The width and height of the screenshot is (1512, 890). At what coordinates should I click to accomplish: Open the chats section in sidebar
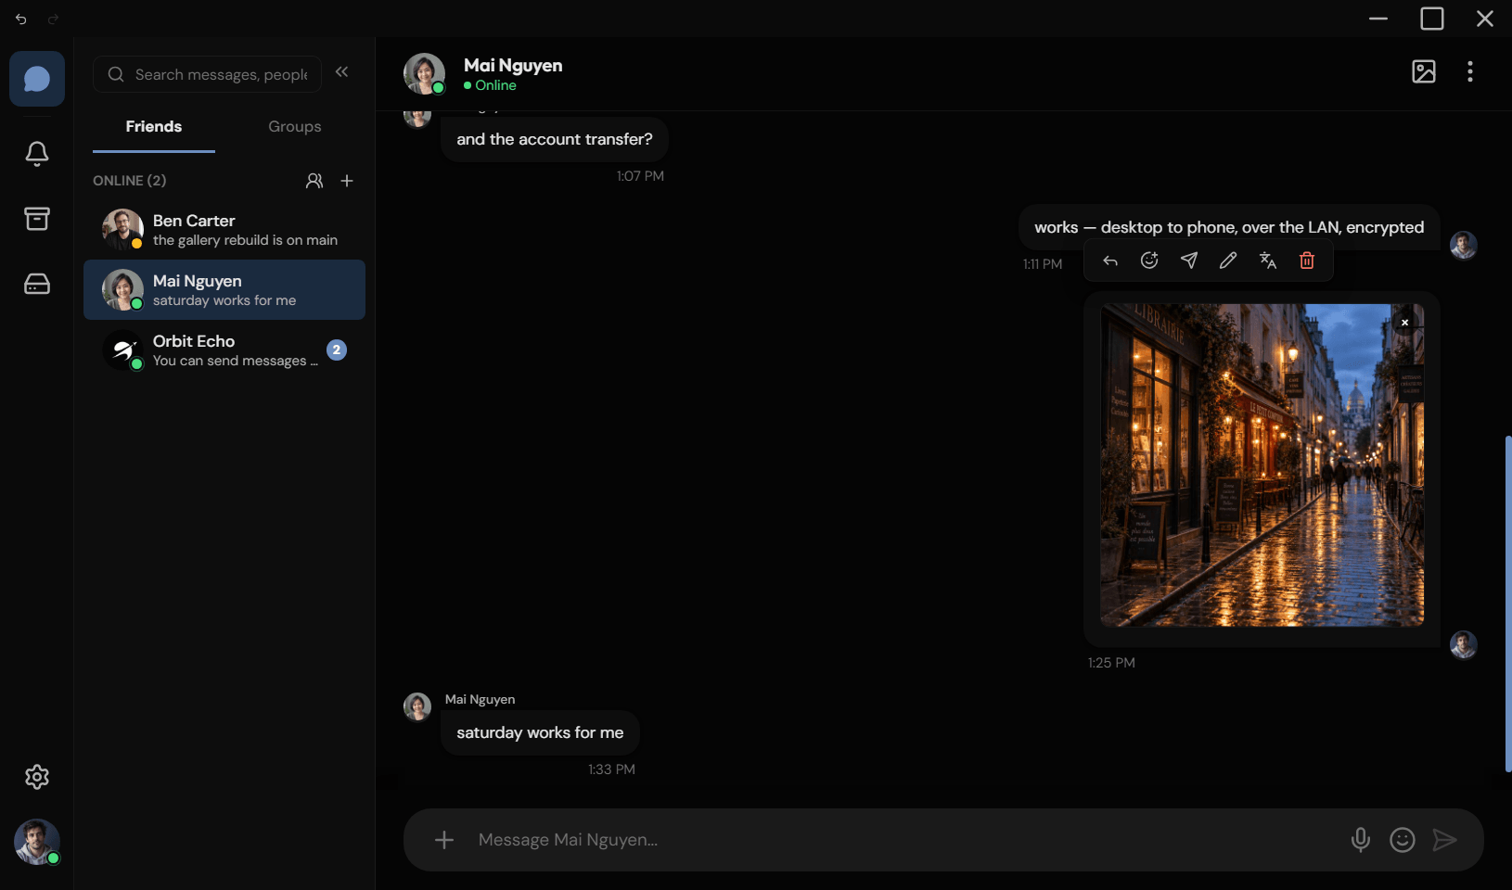37,79
